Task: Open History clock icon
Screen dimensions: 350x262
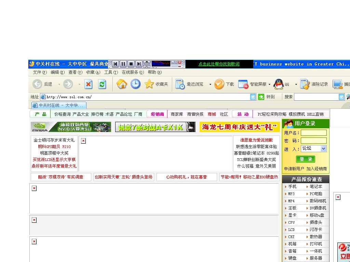Action: point(135,84)
